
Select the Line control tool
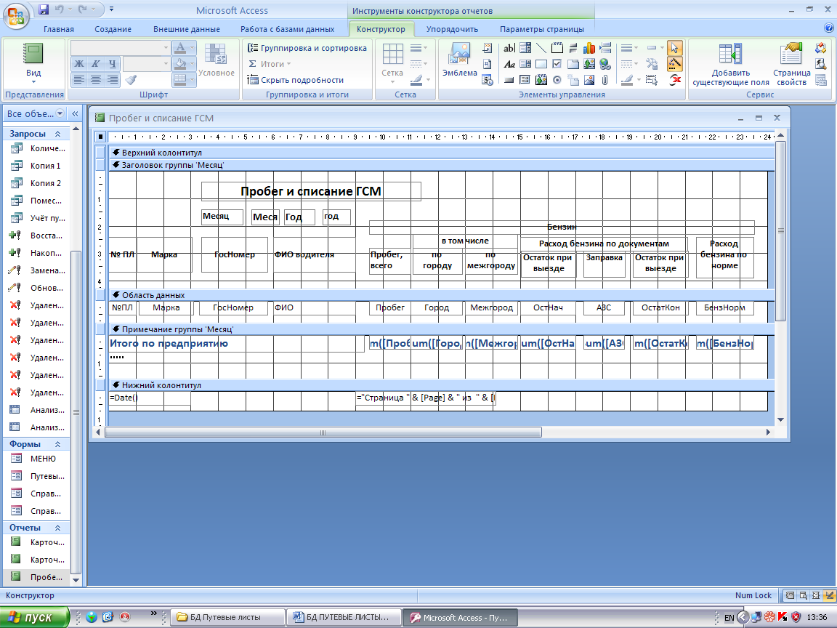541,48
